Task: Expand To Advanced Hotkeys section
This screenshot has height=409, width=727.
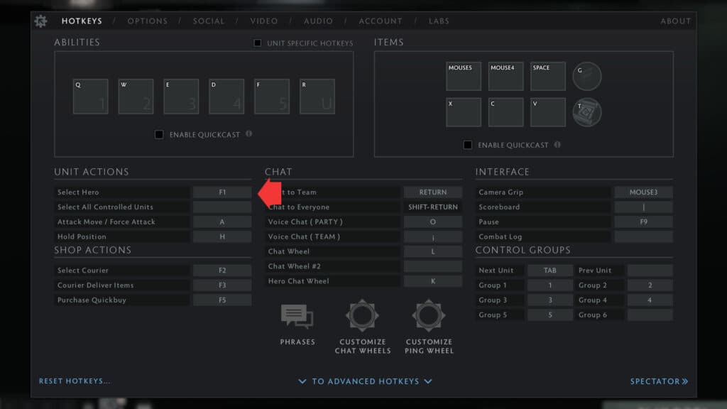Action: (365, 381)
